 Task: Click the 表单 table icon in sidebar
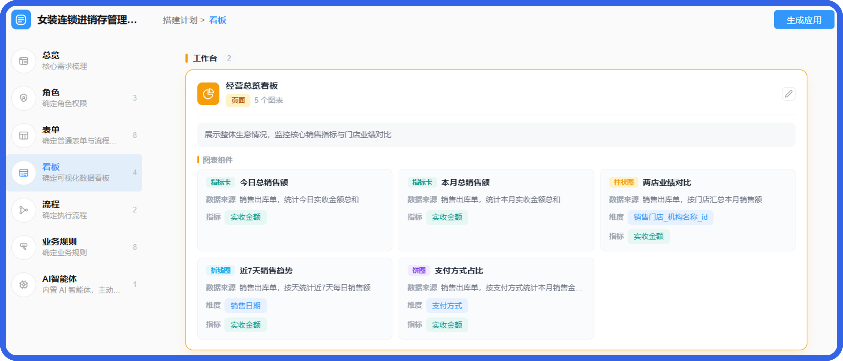[23, 135]
